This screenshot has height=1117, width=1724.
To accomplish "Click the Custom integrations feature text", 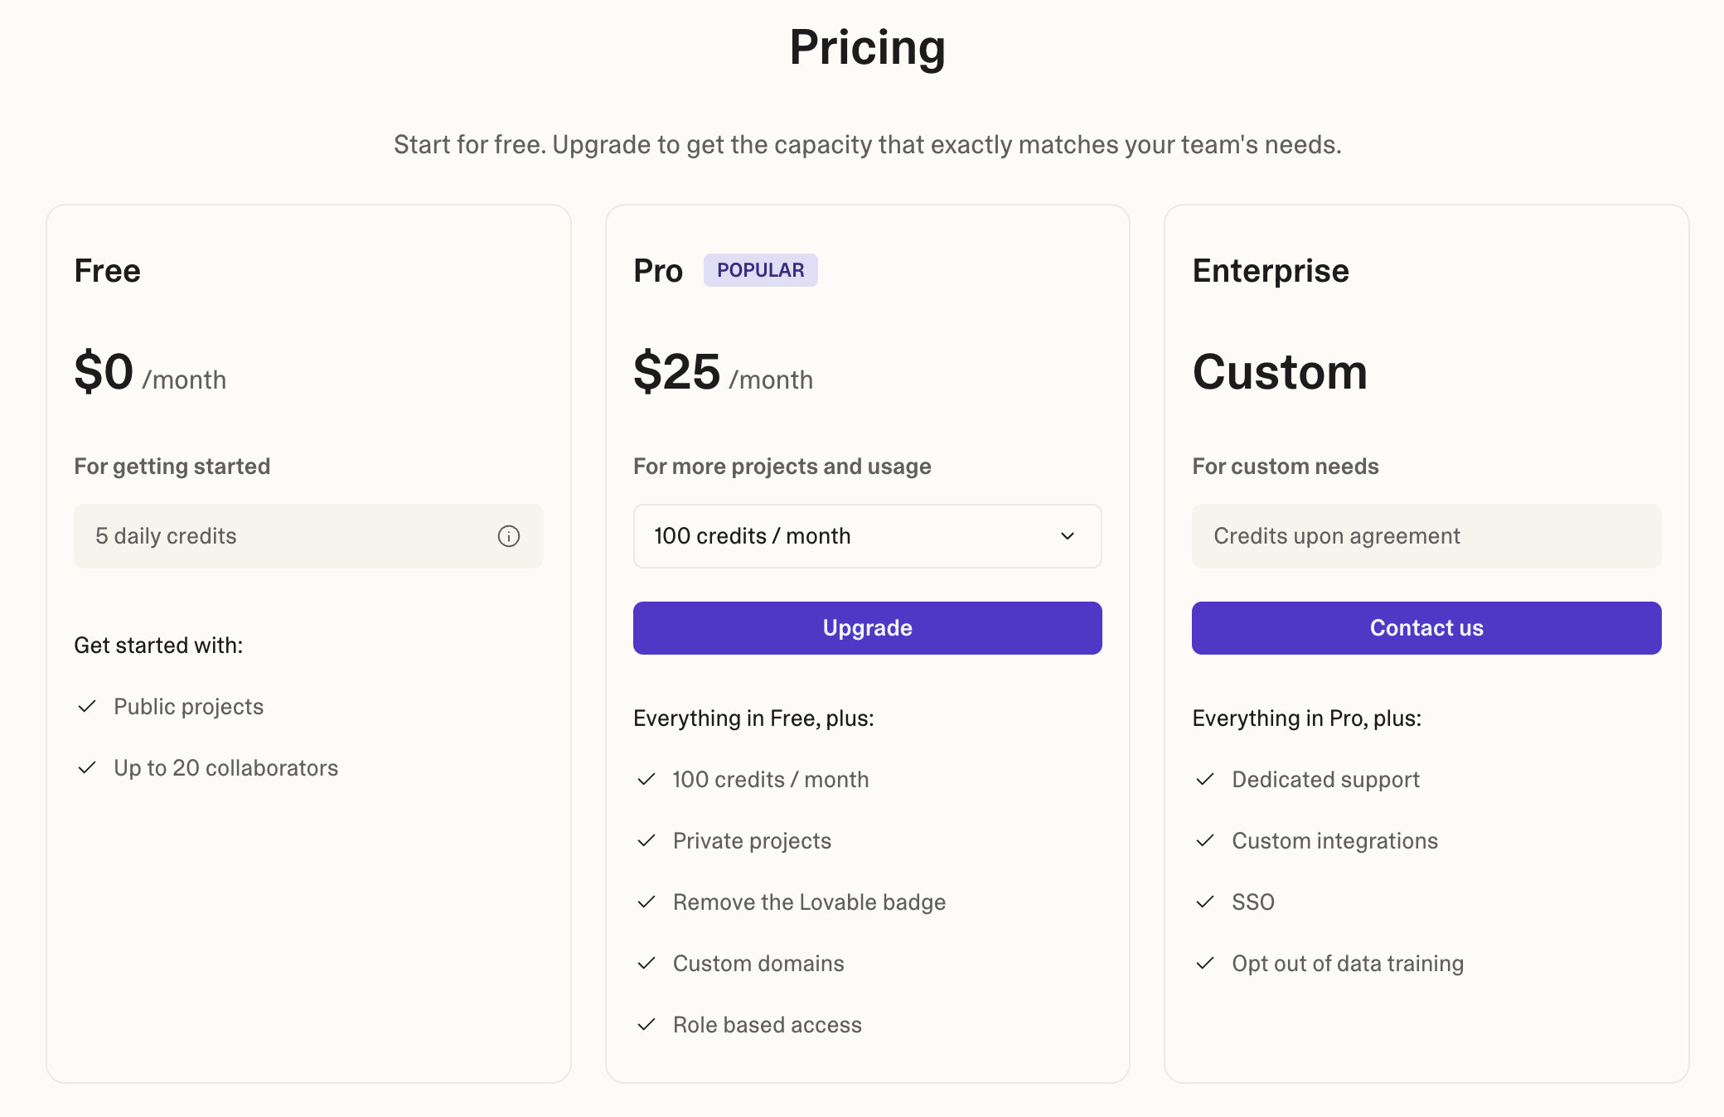I will click(1334, 840).
